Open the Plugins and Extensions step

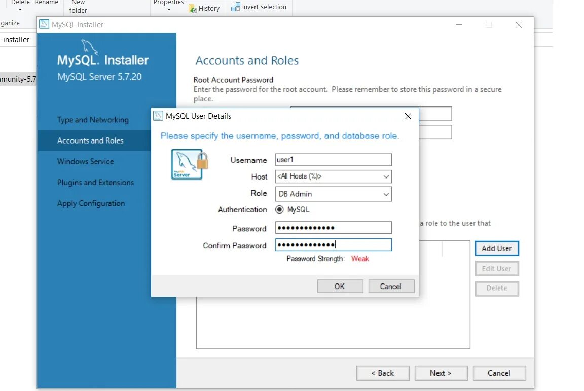click(95, 182)
